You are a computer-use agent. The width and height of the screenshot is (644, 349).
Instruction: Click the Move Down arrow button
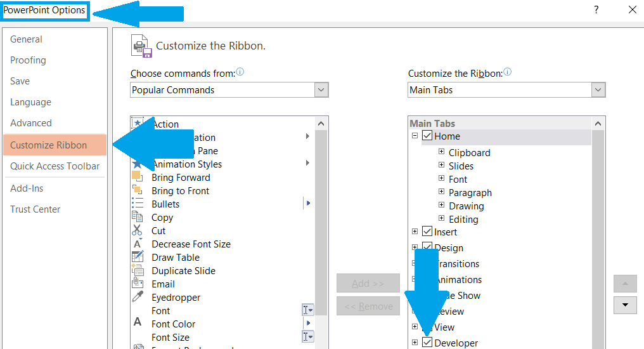click(x=625, y=305)
